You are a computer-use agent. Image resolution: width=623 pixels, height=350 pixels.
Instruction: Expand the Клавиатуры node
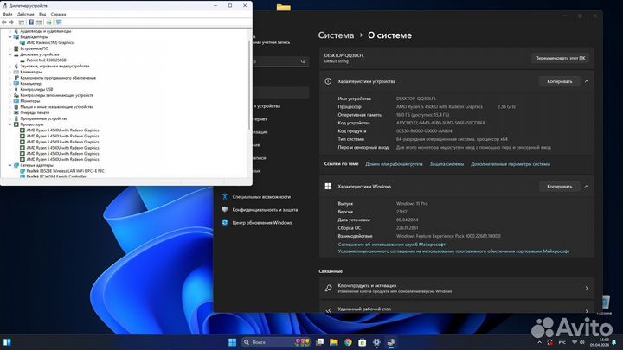tap(10, 72)
